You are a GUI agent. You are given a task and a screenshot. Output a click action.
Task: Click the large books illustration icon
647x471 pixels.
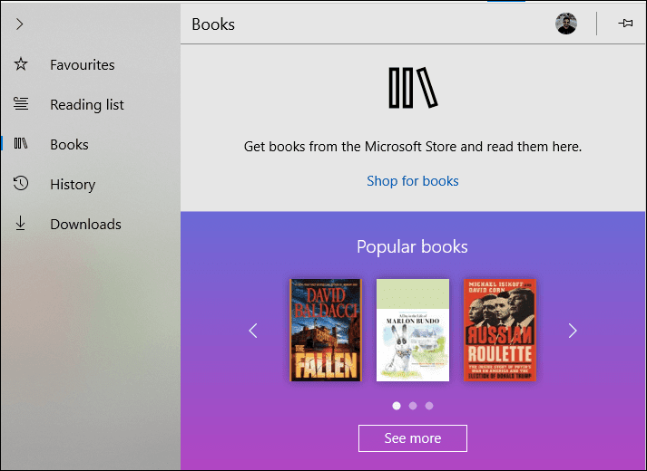tap(413, 88)
